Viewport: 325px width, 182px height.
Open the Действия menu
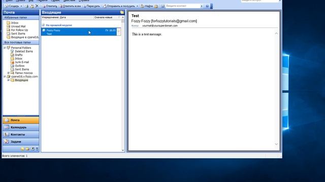69,1
